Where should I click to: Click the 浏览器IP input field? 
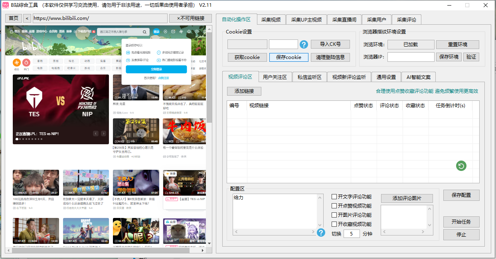pos(411,57)
